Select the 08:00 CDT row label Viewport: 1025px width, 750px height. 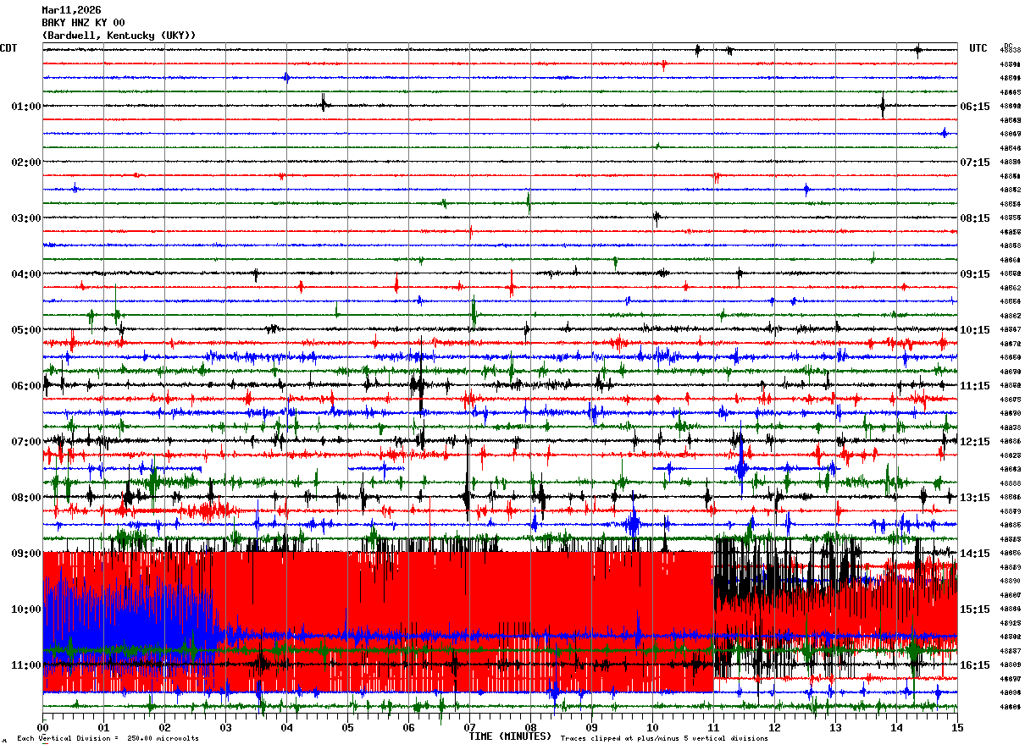point(26,498)
